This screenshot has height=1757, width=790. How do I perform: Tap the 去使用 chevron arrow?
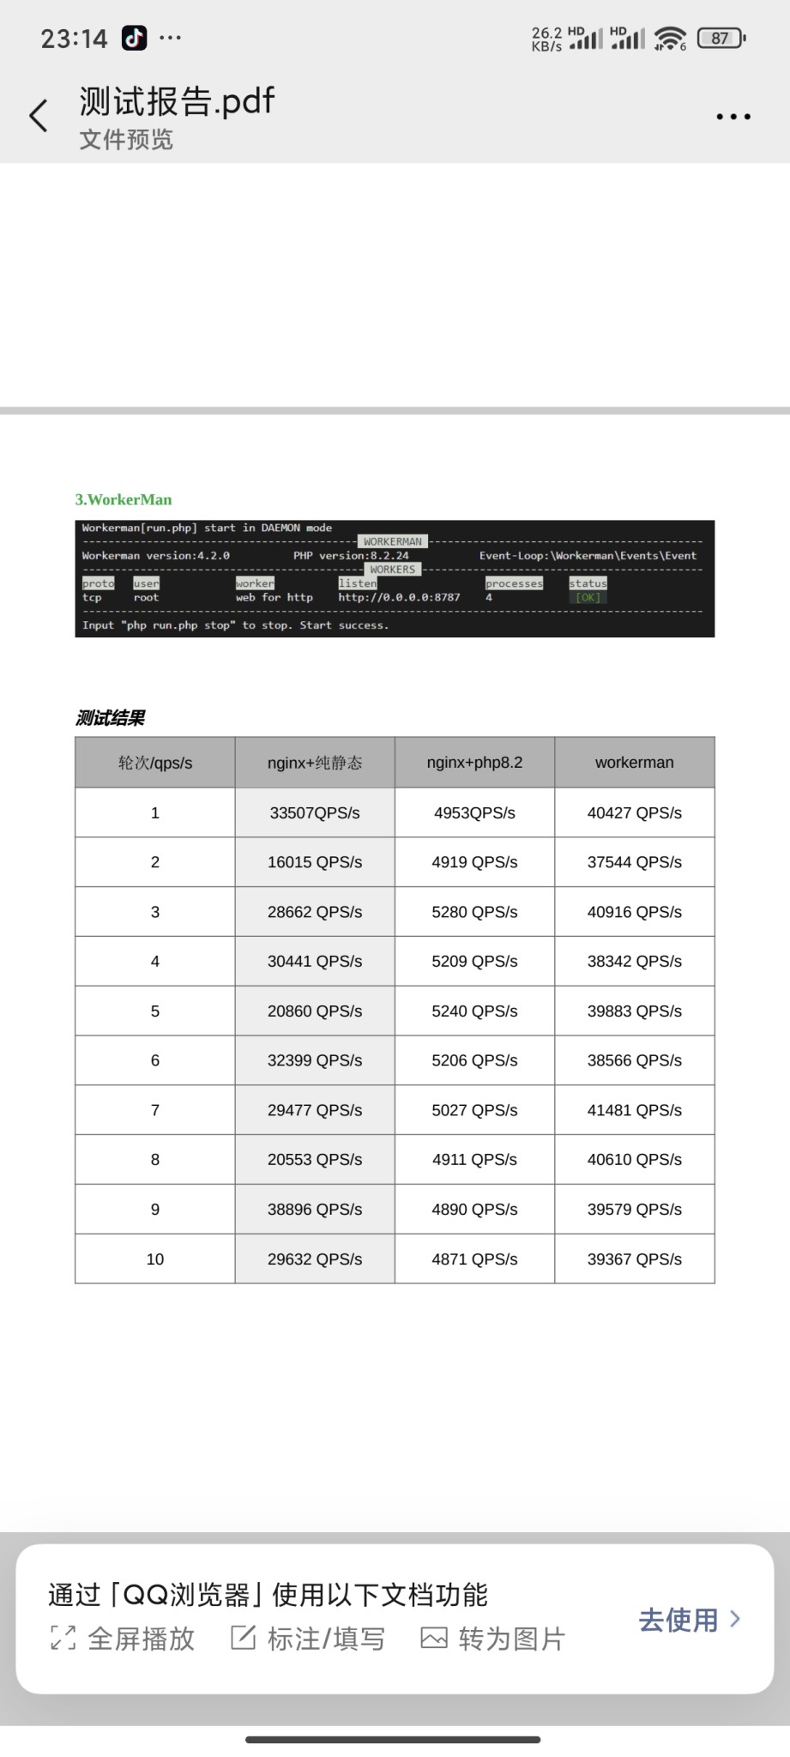735,1619
